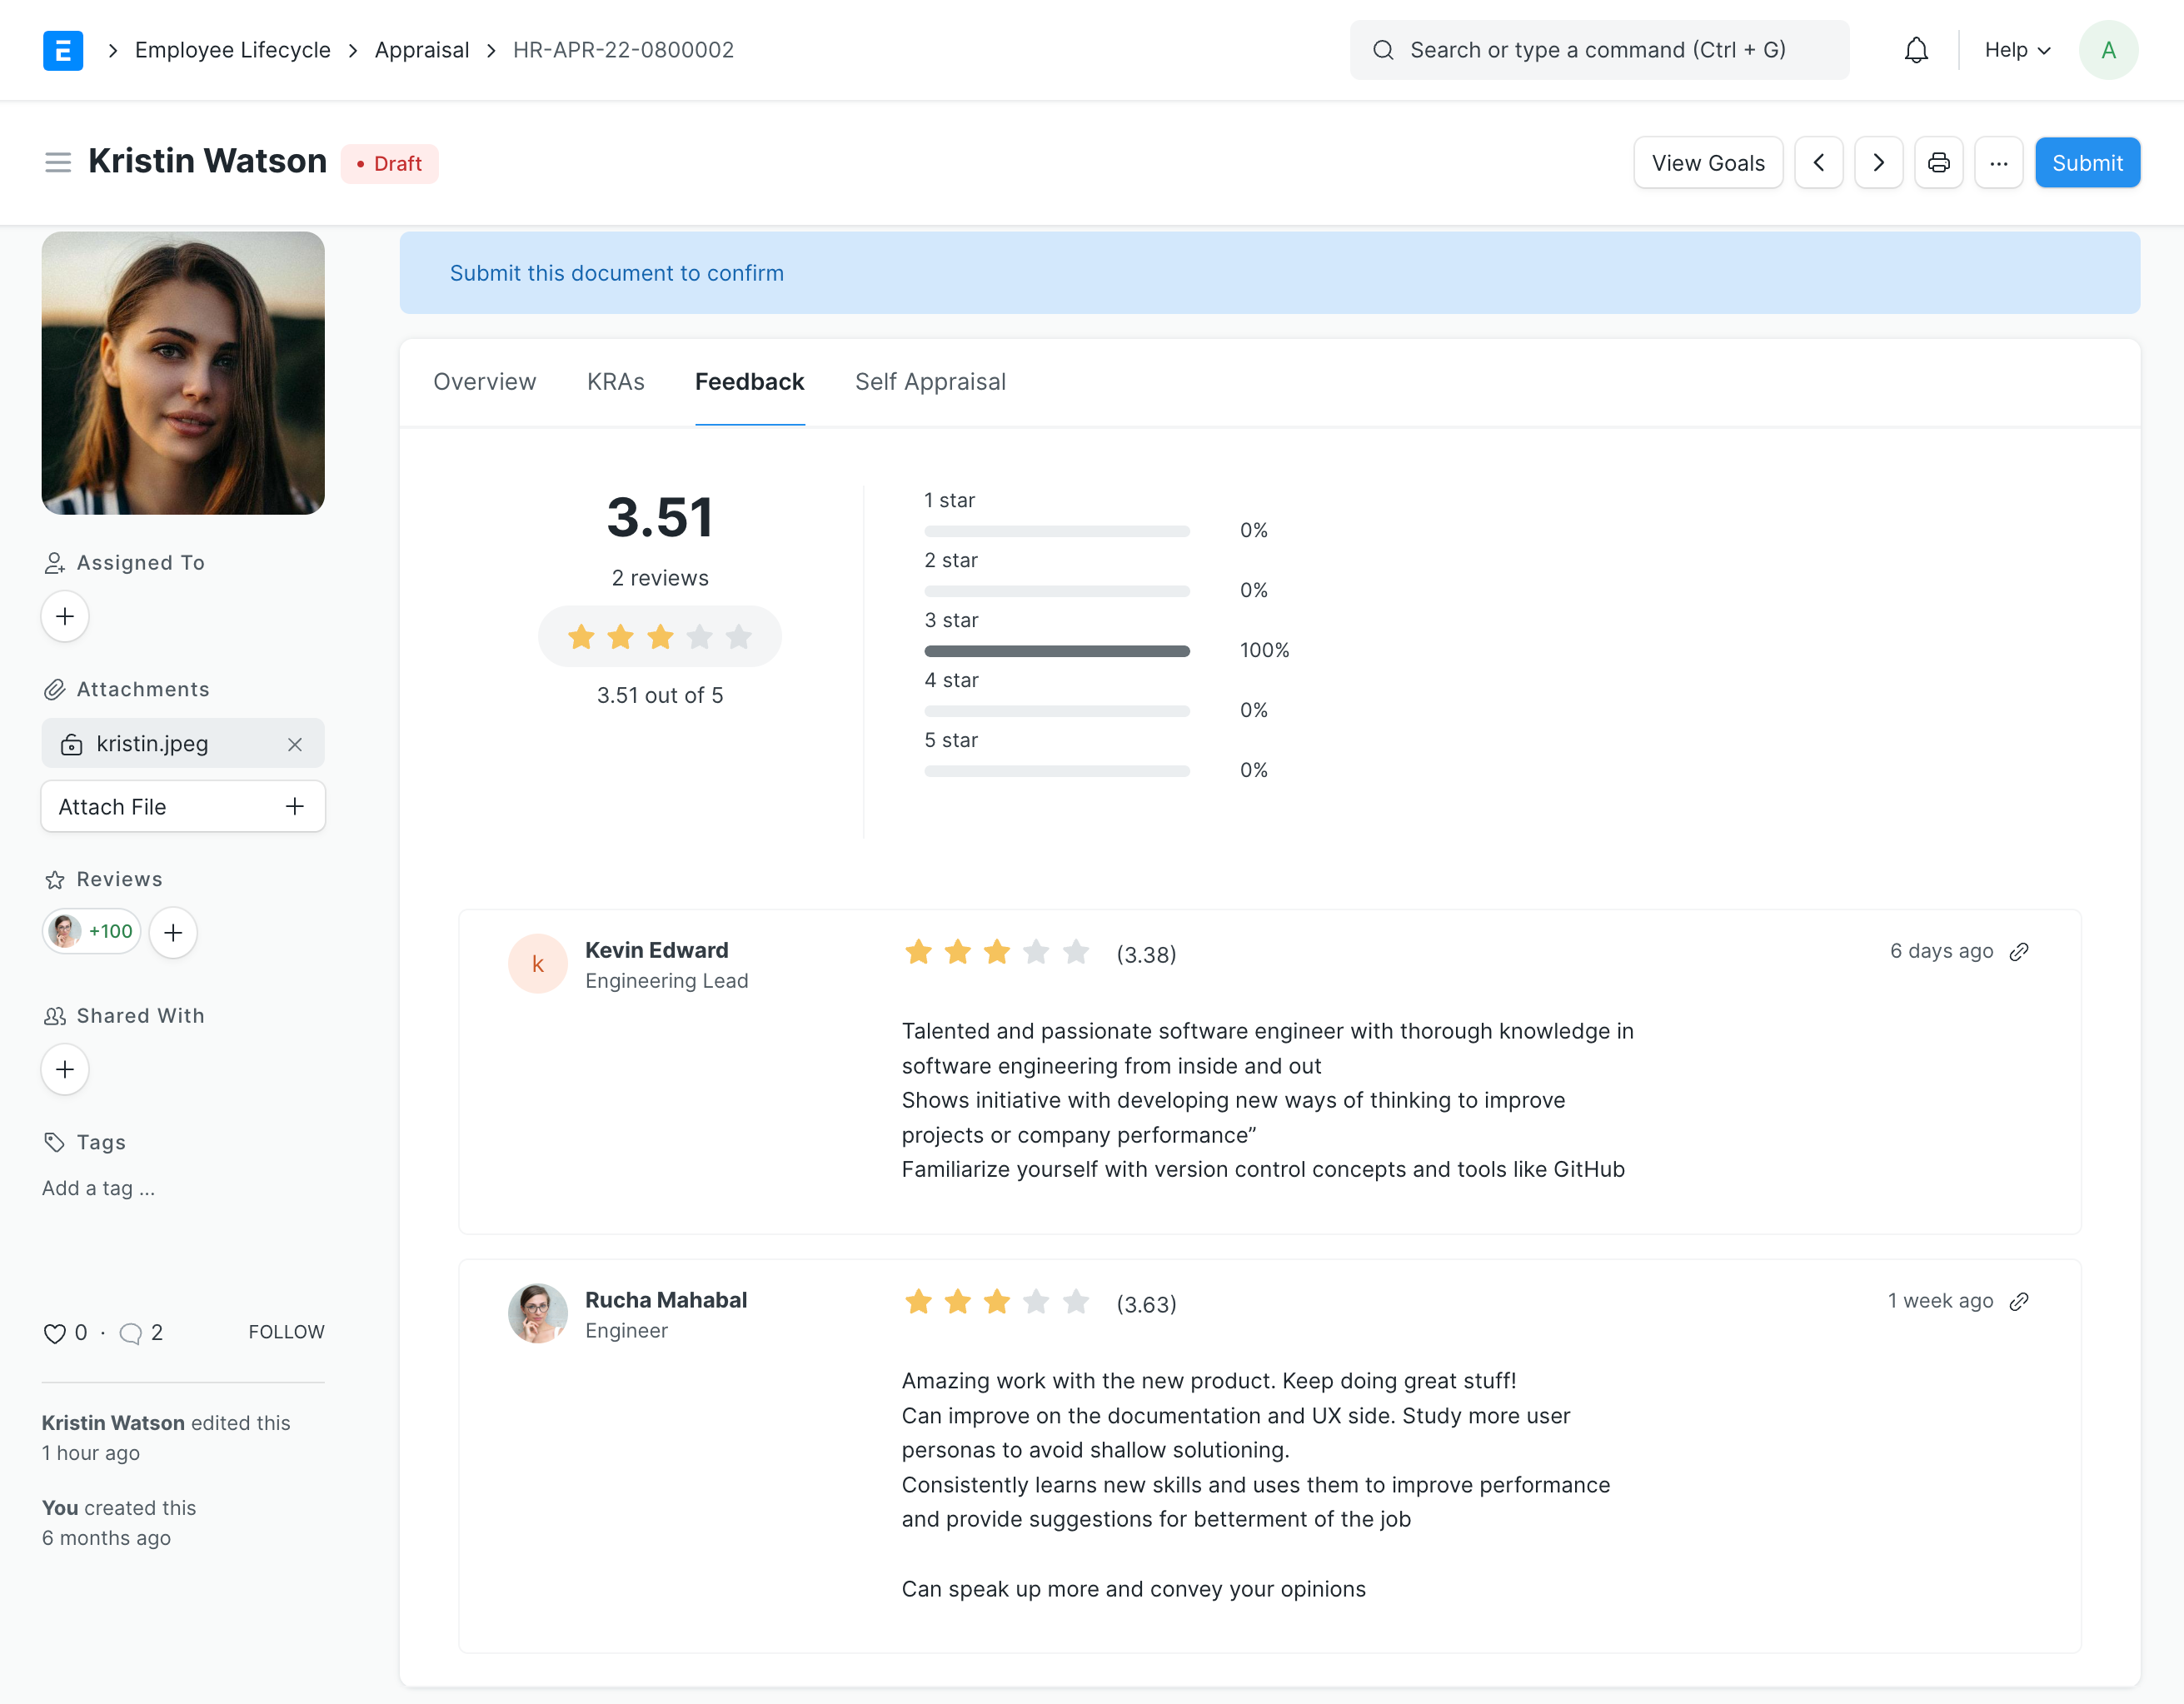
Task: Open the ellipsis options menu
Action: pos(1999,162)
